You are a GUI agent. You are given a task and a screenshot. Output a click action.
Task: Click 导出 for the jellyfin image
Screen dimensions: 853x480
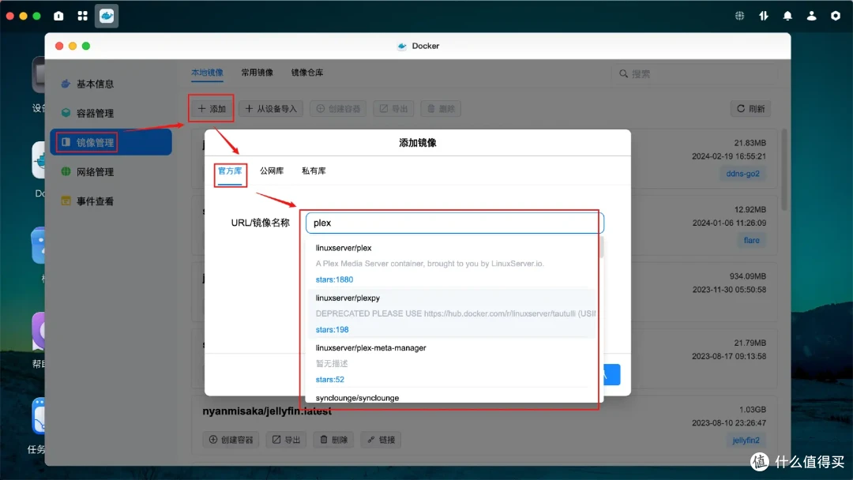pyautogui.click(x=286, y=440)
